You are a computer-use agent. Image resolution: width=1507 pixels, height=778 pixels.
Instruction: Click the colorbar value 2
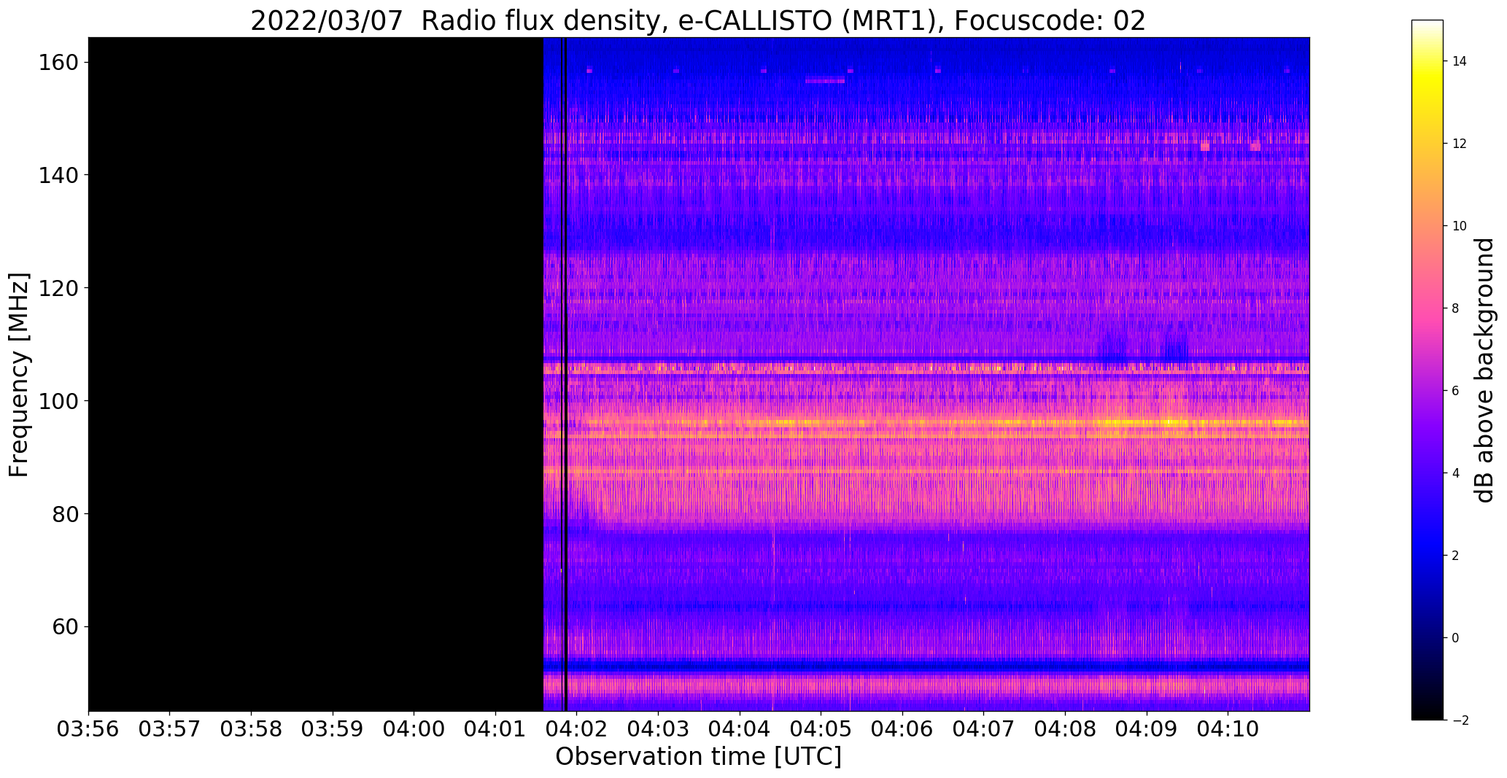tap(1456, 556)
